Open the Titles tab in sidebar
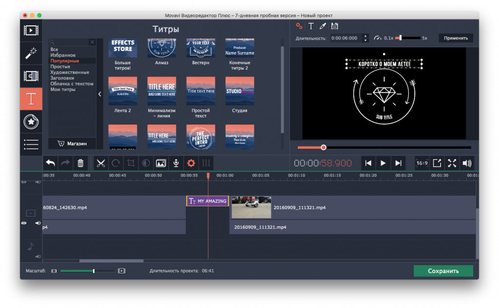This screenshot has height=308, width=499. (x=31, y=99)
